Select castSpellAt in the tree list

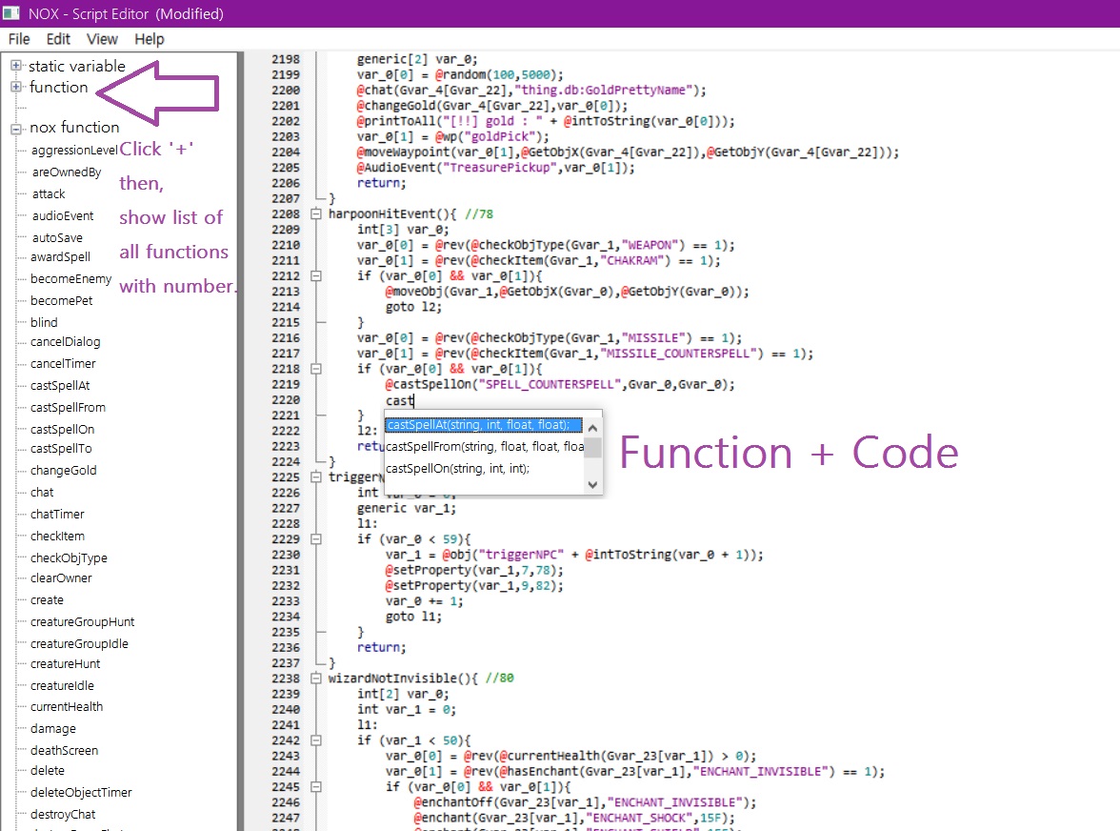tap(60, 386)
